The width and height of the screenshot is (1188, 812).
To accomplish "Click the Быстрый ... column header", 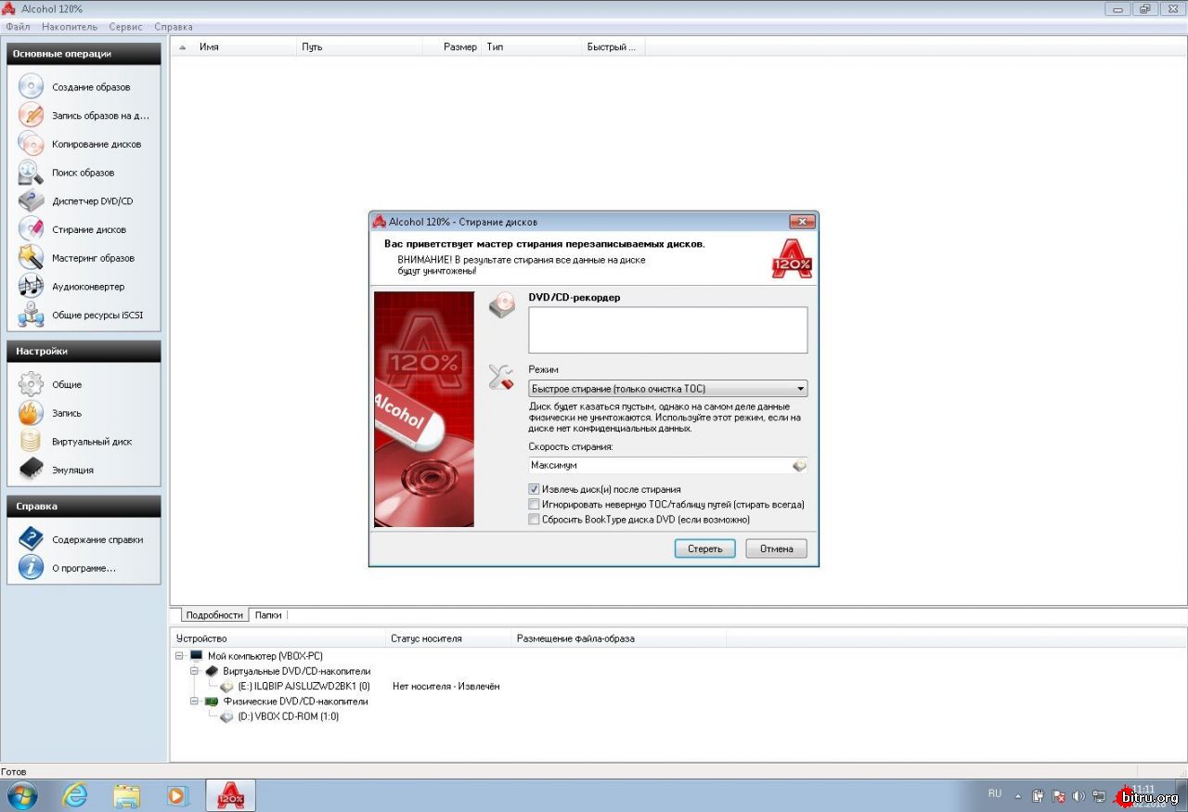I will 613,46.
